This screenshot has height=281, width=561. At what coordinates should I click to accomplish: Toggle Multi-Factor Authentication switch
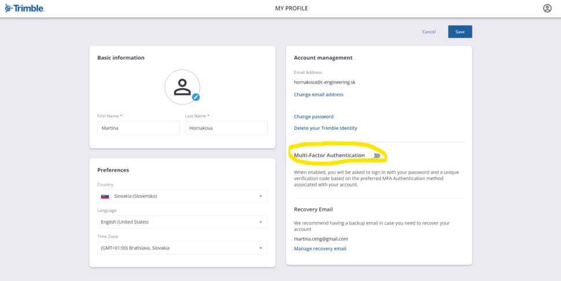(x=375, y=156)
